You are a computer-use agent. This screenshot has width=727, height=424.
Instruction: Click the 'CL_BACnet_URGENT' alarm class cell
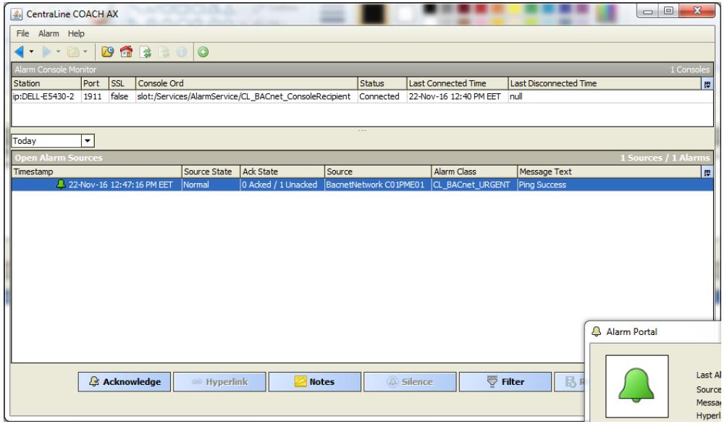click(474, 185)
